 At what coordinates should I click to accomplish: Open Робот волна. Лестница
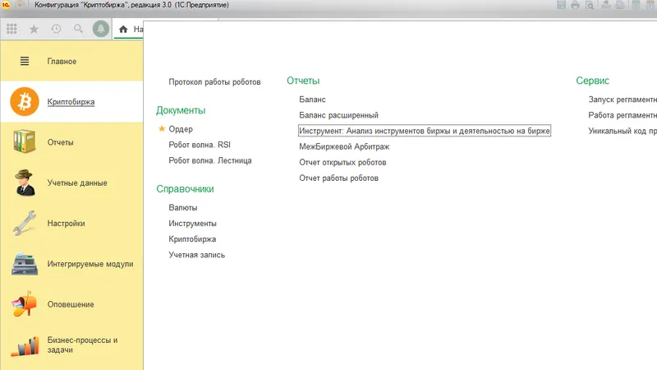210,160
